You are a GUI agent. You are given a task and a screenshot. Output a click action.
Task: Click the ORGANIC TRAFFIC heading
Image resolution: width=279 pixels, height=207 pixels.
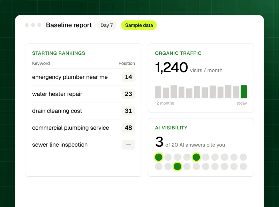point(178,53)
